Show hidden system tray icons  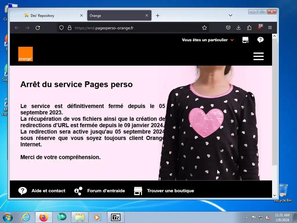(247, 217)
